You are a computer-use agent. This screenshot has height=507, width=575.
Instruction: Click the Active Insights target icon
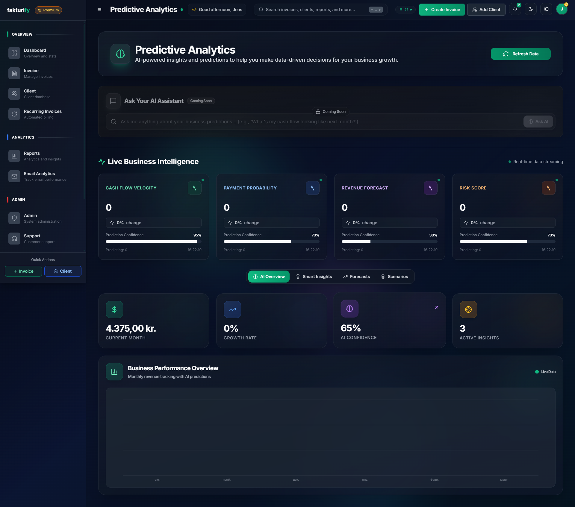pos(468,309)
